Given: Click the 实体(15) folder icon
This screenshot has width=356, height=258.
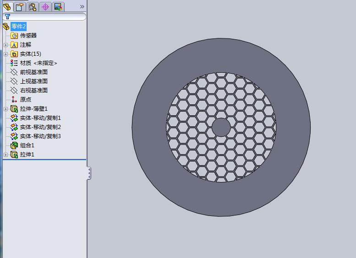Looking at the screenshot, I should point(14,54).
